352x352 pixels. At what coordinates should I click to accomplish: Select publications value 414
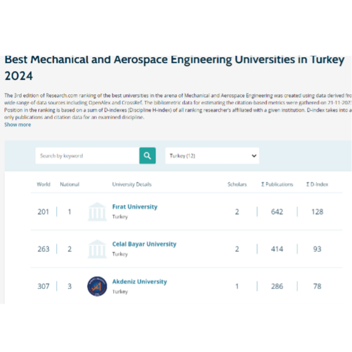tap(277, 249)
